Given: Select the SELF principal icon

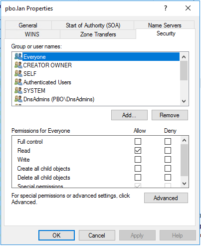Looking at the screenshot, I should click(x=18, y=73).
